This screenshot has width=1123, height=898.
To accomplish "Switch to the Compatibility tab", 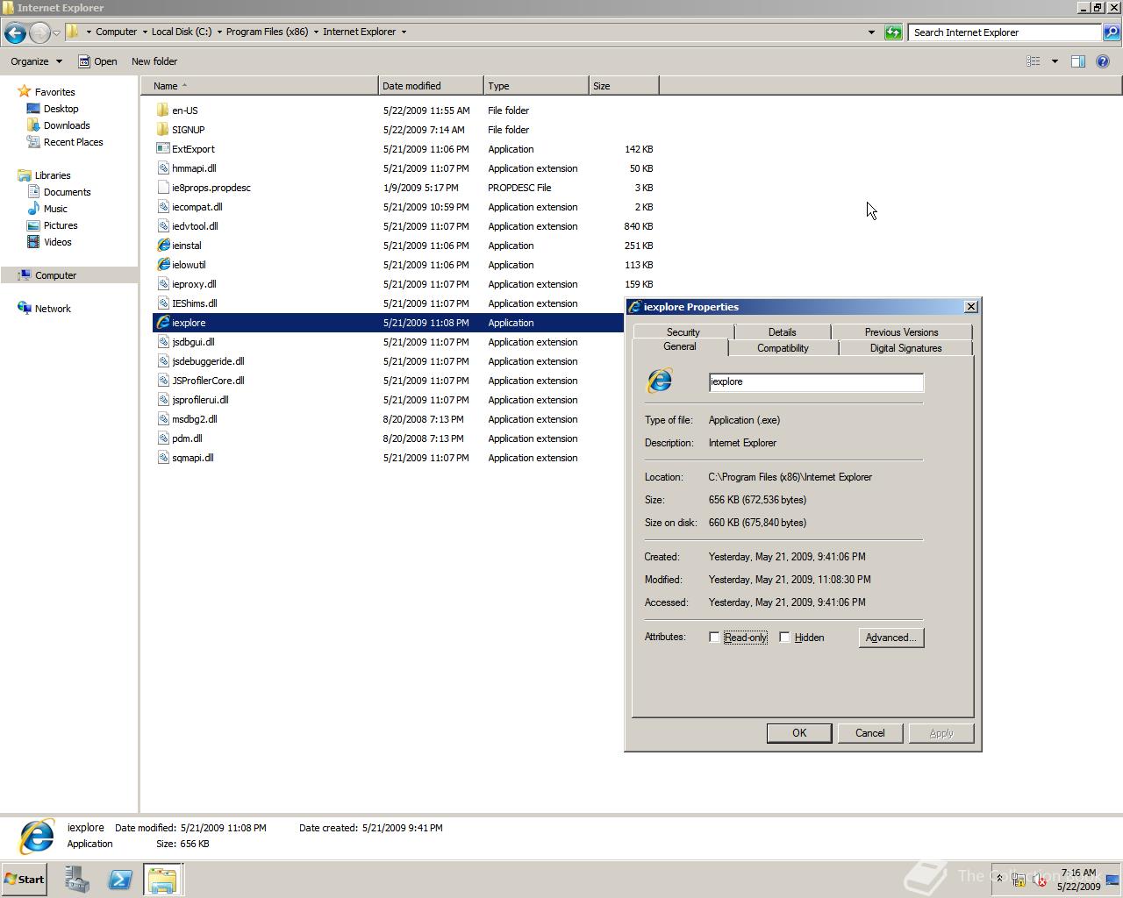I will pyautogui.click(x=783, y=348).
